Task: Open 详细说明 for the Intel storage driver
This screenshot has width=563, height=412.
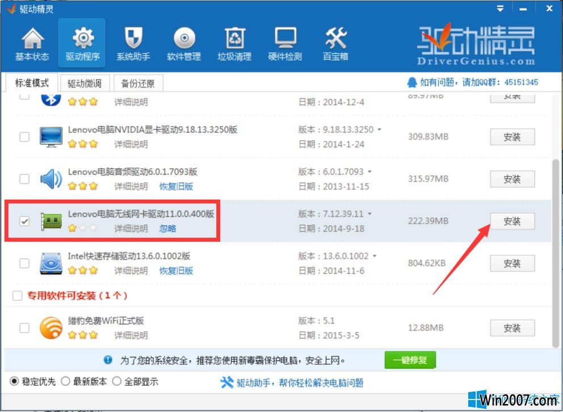Action: point(131,271)
